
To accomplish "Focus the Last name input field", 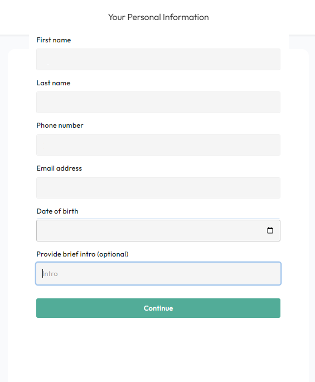I will pyautogui.click(x=158, y=102).
